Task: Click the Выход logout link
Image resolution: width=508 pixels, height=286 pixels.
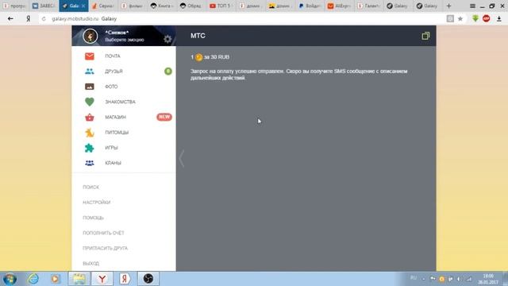Action: (91, 263)
